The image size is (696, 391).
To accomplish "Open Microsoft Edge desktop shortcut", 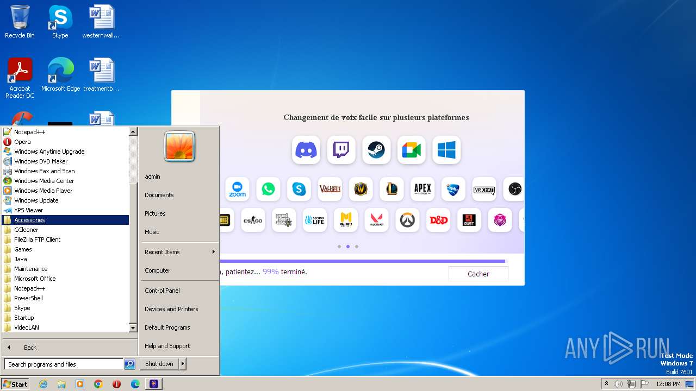I will click(x=60, y=75).
